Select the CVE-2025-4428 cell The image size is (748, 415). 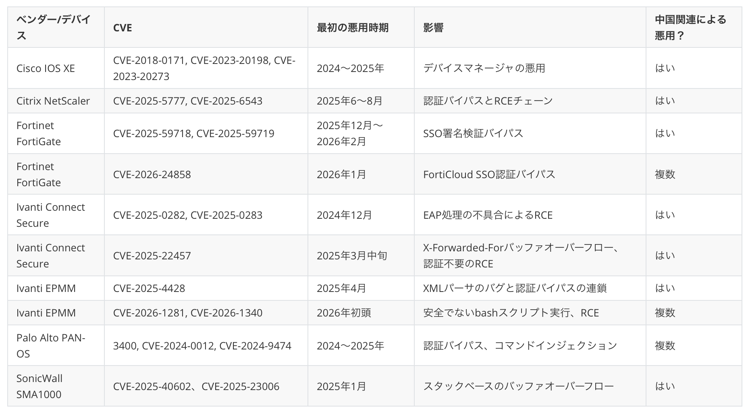click(149, 288)
